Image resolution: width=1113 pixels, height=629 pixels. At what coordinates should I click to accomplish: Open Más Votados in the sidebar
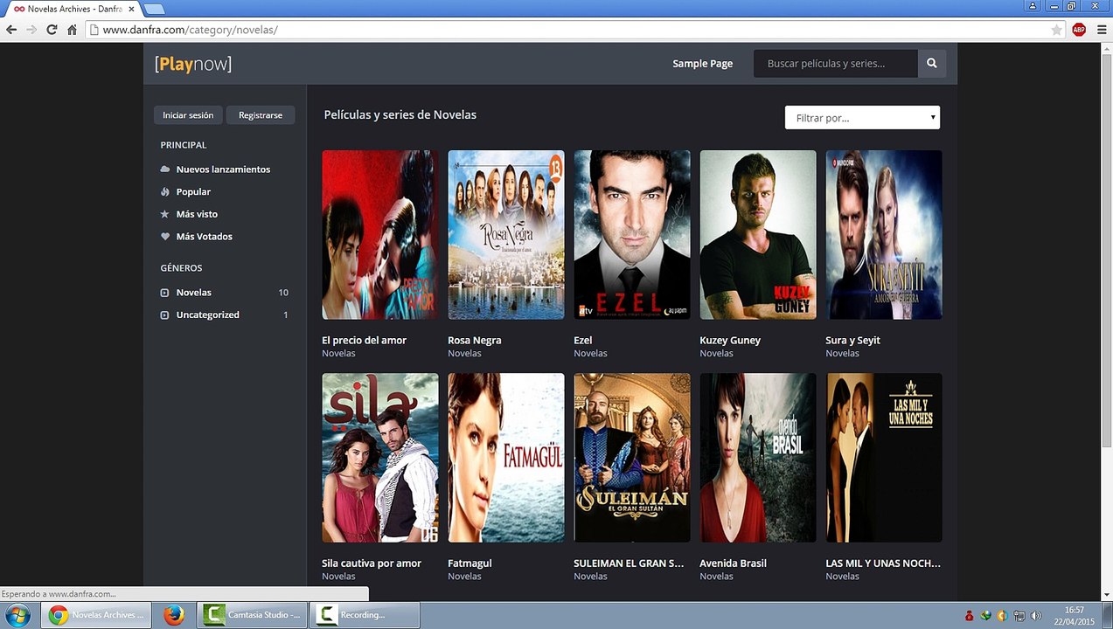click(204, 237)
